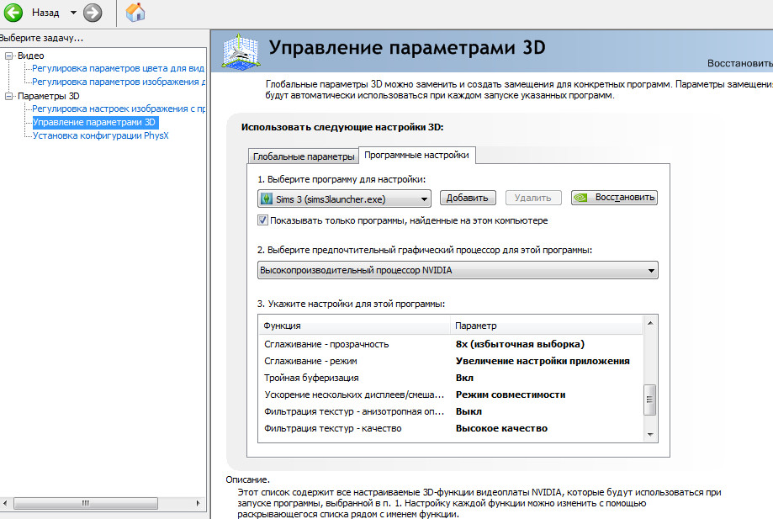The height and width of the screenshot is (519, 773).
Task: Open 'Регулировка параметров изображения' item
Action: tap(119, 82)
